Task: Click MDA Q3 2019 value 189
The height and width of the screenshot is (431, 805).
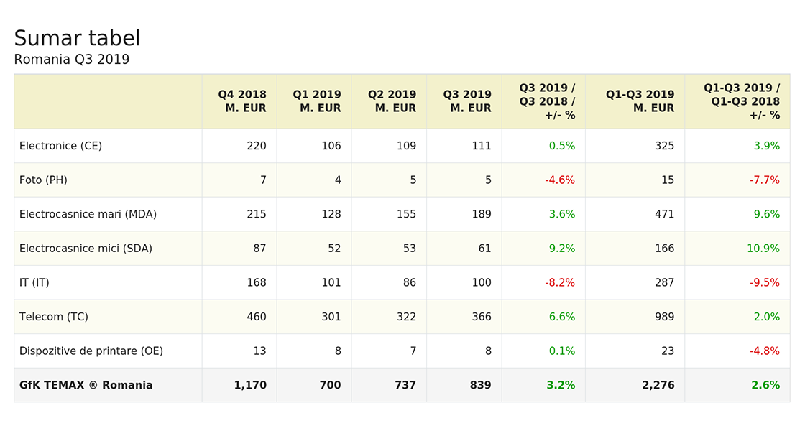Action: (x=482, y=214)
